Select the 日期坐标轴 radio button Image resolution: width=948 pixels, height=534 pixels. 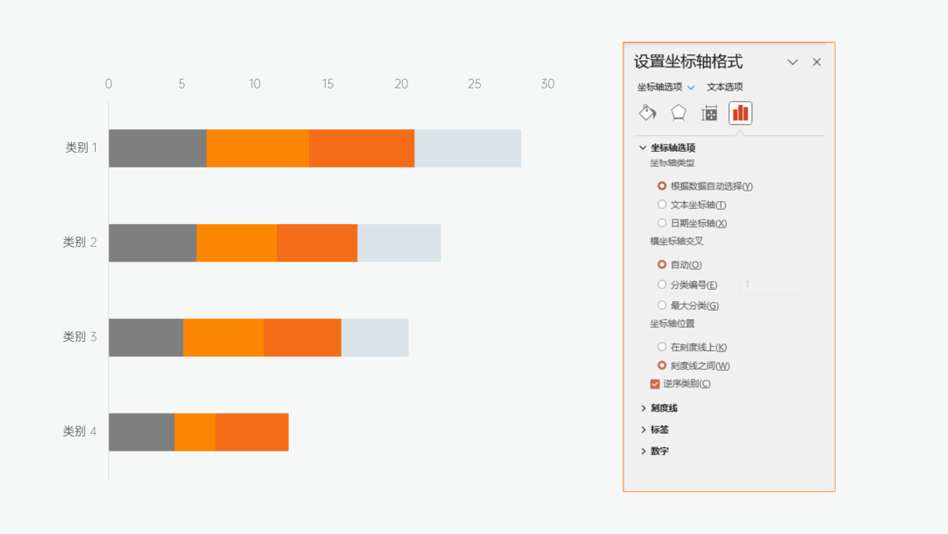[x=662, y=222]
